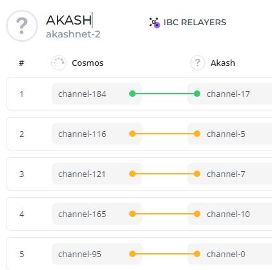Sort by the # column header
The image size is (272, 270).
coord(21,63)
